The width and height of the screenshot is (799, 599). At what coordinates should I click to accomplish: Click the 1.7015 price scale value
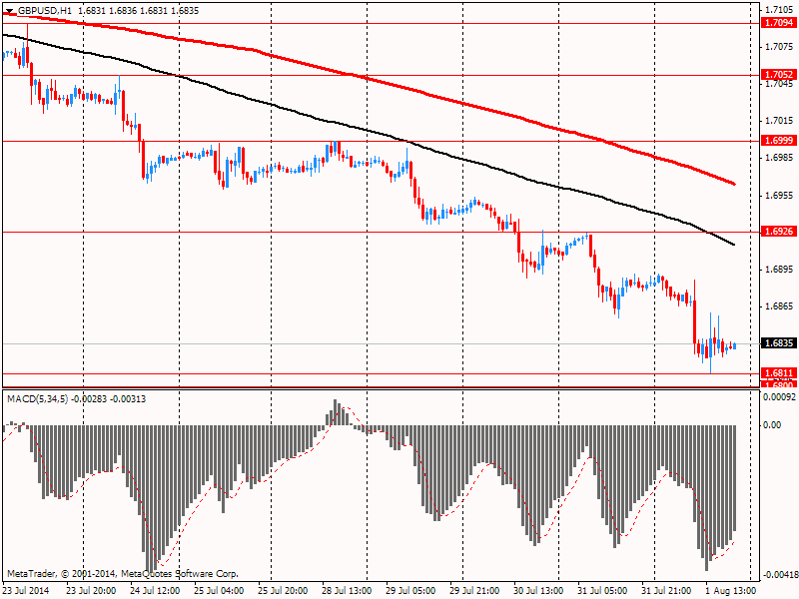click(x=780, y=121)
